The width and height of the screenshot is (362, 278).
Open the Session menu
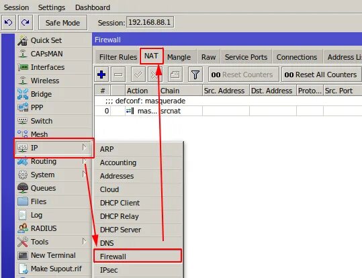(x=16, y=7)
